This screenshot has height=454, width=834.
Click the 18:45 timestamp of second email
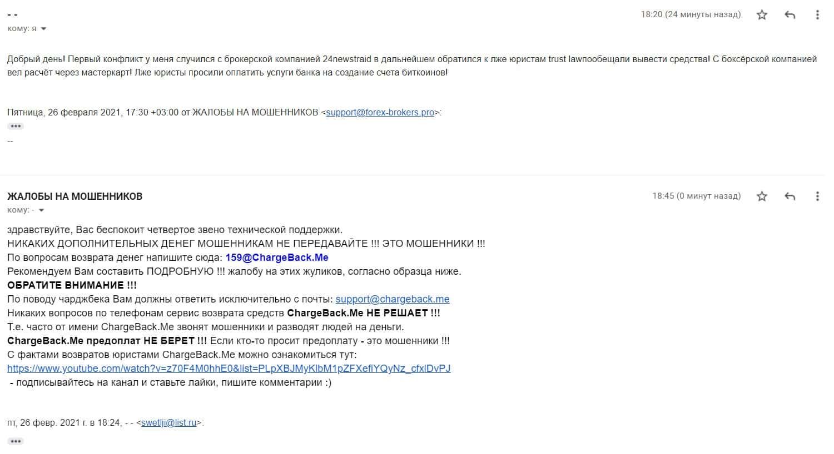tap(697, 196)
